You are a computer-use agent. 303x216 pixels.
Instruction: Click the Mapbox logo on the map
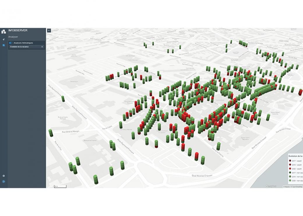tap(271, 186)
